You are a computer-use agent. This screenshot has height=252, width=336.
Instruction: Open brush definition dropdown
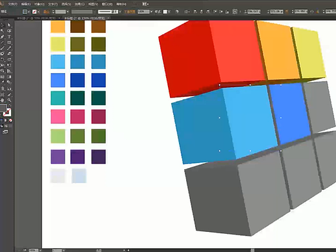tap(120, 12)
